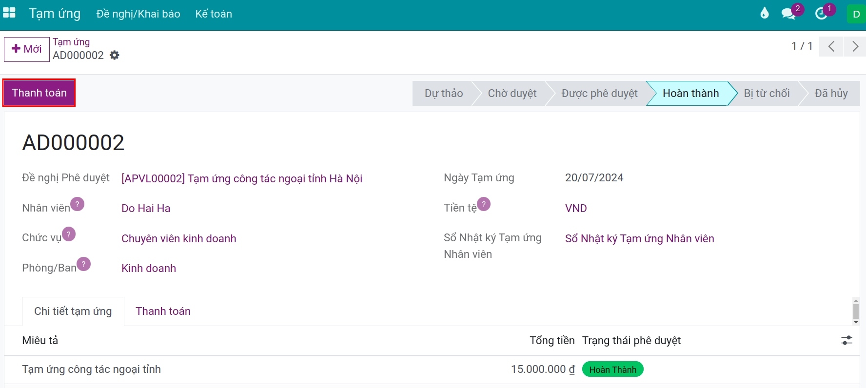This screenshot has width=866, height=388.
Task: Select Được phê duyệt status stage
Action: click(x=599, y=93)
